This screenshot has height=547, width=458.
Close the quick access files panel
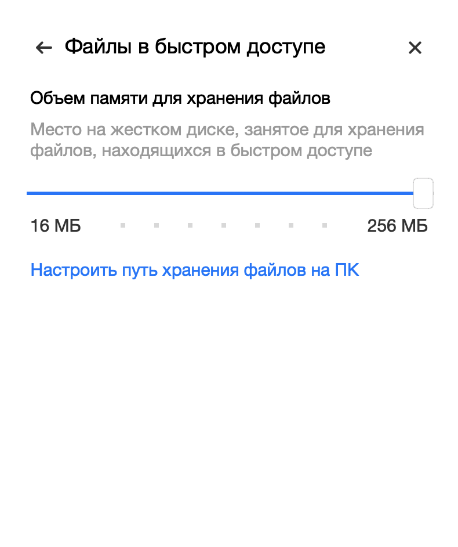pyautogui.click(x=415, y=48)
